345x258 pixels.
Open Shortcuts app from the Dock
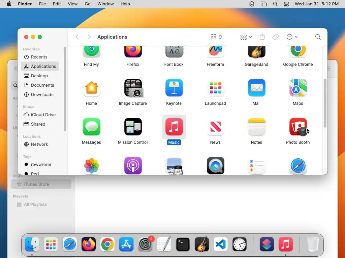click(x=267, y=244)
